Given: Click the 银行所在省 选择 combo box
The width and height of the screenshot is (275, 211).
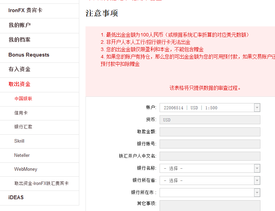Looking at the screenshot, I should [210, 180].
